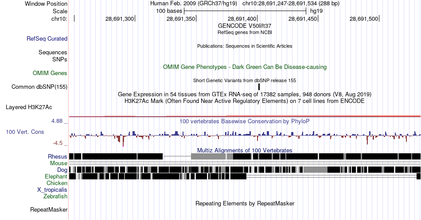The image size is (421, 220).
Task: Click the 100 vertebrates PhyloP conservation title
Action: 245,121
